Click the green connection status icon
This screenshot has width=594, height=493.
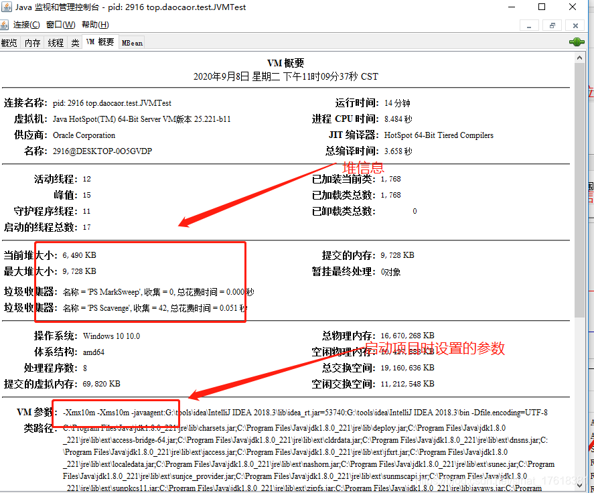pos(577,42)
